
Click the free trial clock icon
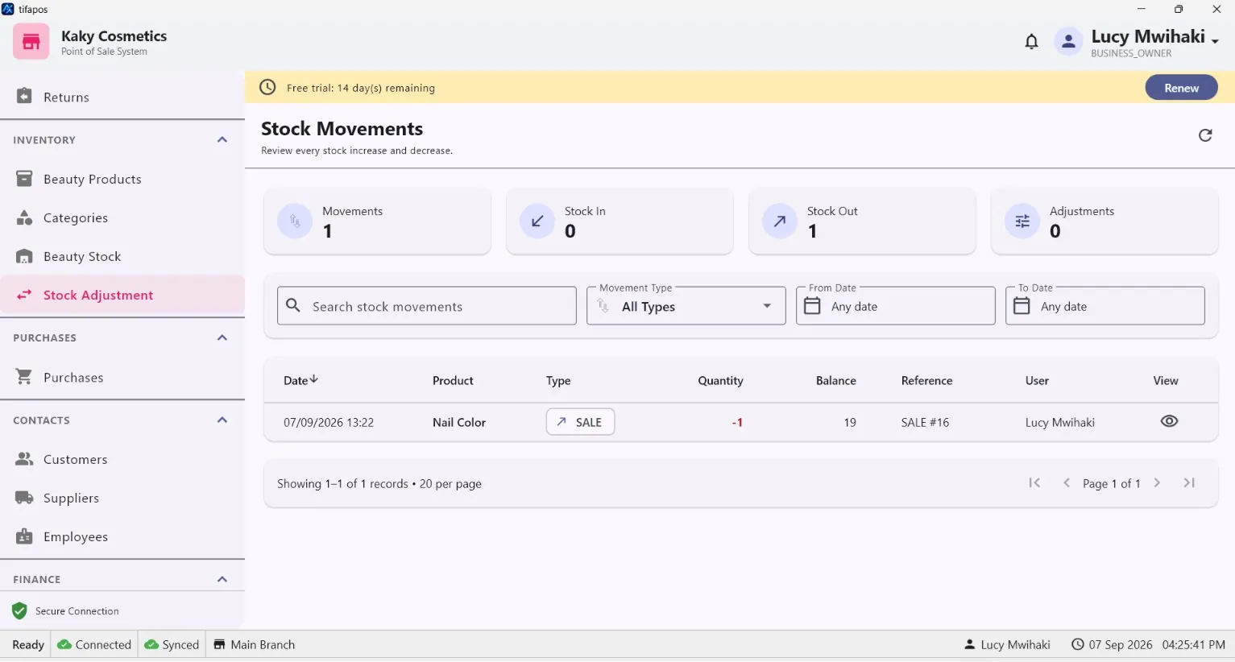[x=267, y=87]
